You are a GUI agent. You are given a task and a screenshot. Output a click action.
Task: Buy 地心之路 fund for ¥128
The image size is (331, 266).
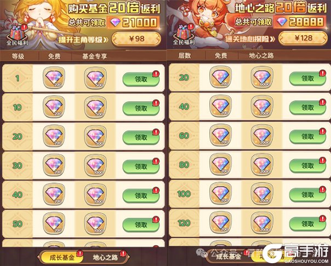coord(303,38)
